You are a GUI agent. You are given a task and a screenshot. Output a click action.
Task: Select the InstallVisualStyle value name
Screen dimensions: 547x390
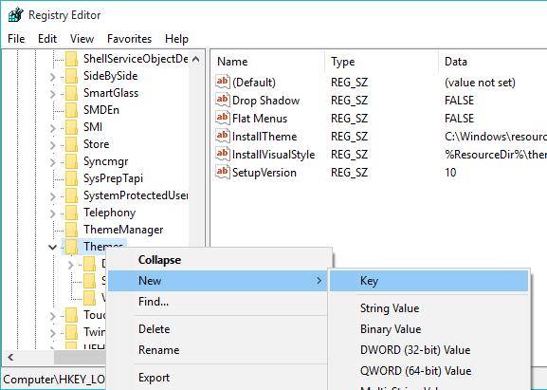tap(273, 155)
